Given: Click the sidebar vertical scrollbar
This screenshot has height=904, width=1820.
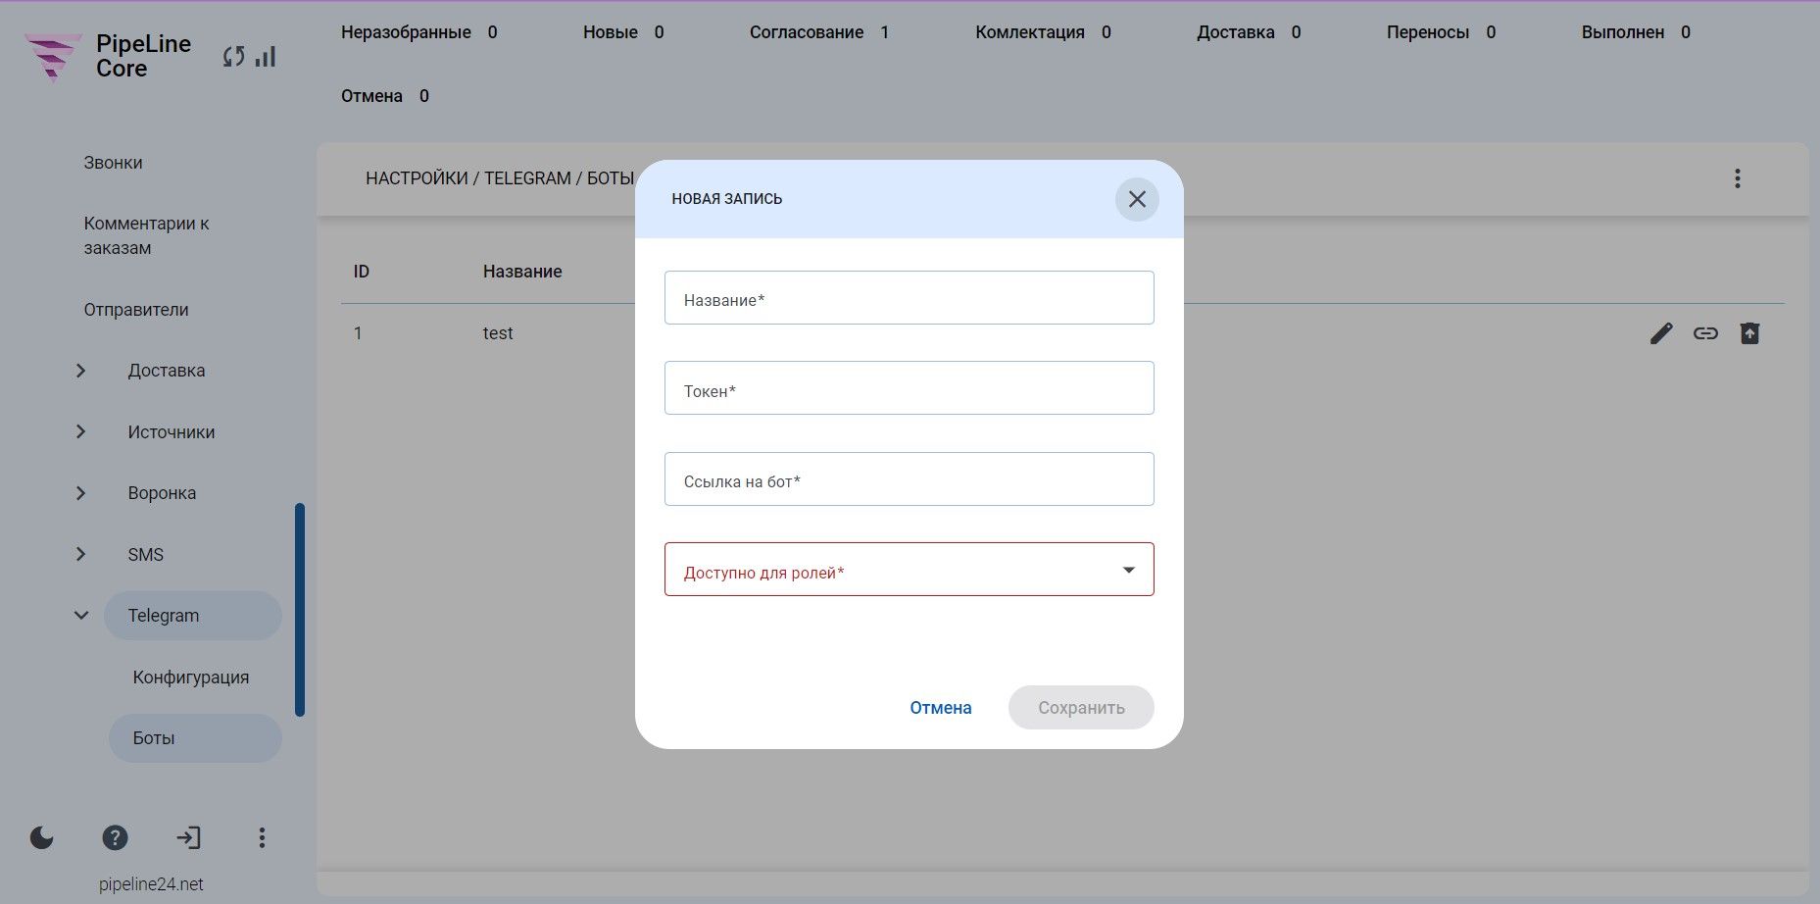Looking at the screenshot, I should coord(300,610).
